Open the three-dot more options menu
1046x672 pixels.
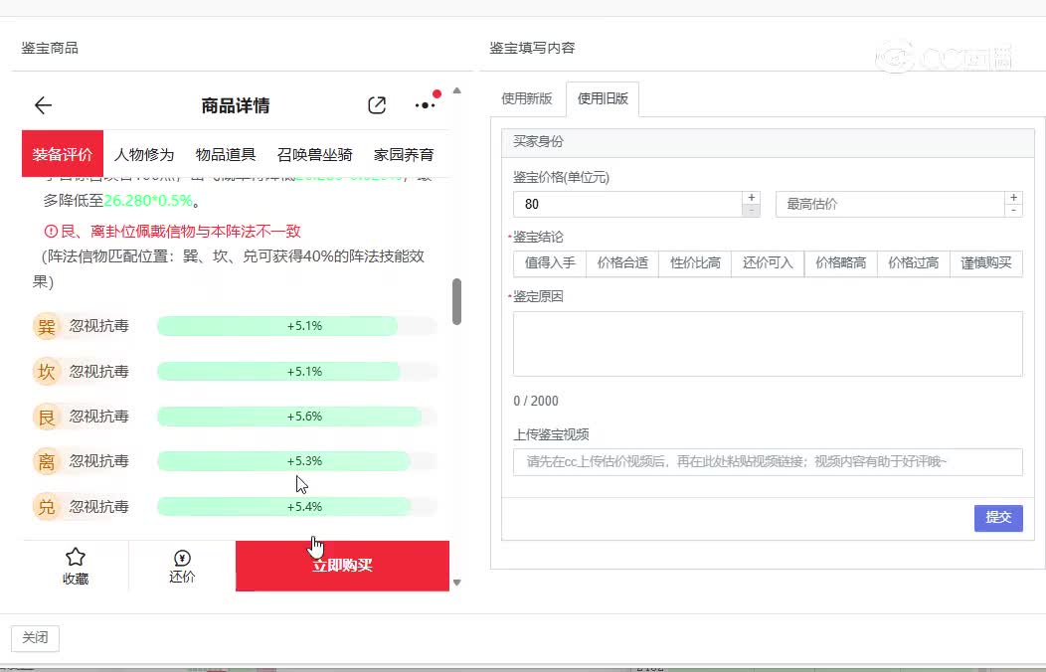pos(425,104)
